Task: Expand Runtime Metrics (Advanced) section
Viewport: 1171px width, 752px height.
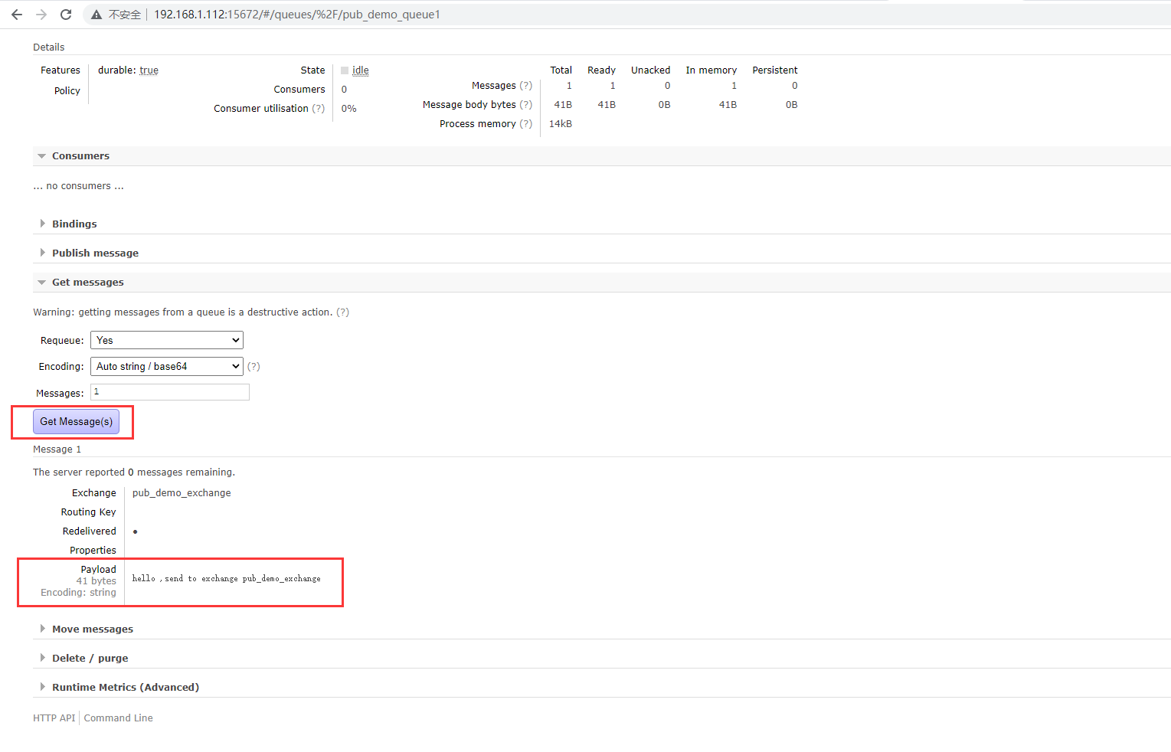Action: (118, 687)
